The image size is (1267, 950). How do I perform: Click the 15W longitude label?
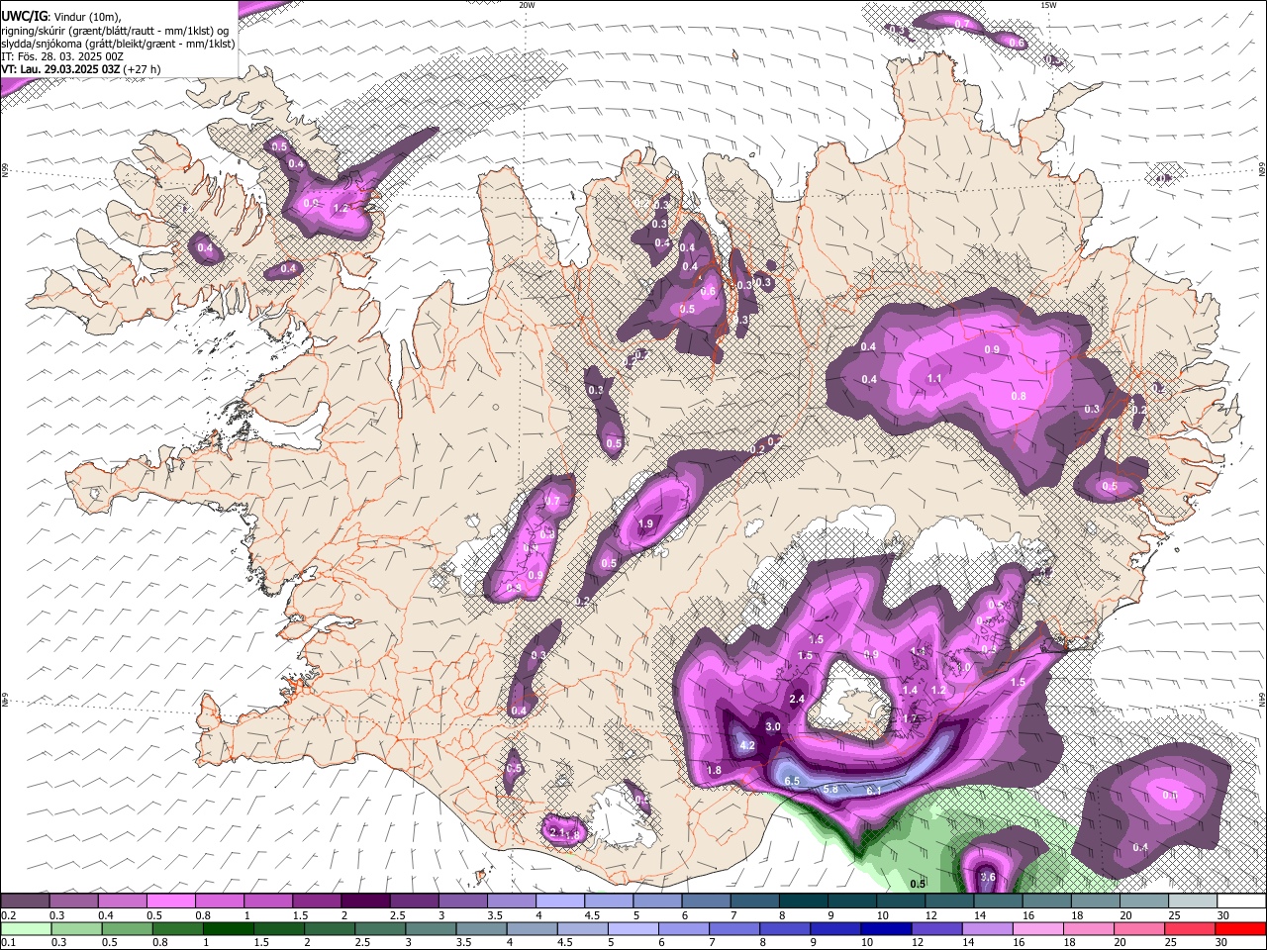(1048, 5)
